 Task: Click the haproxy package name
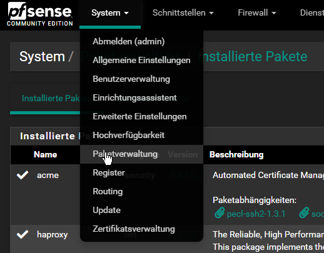53,235
